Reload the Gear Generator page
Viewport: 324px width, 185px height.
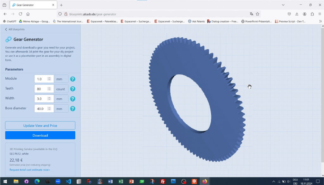point(21,14)
